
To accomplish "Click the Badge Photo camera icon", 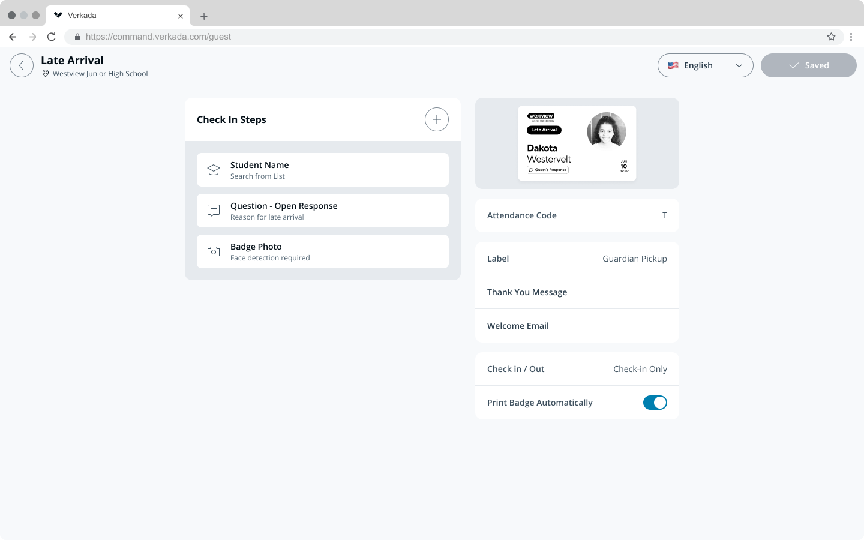I will pyautogui.click(x=214, y=251).
